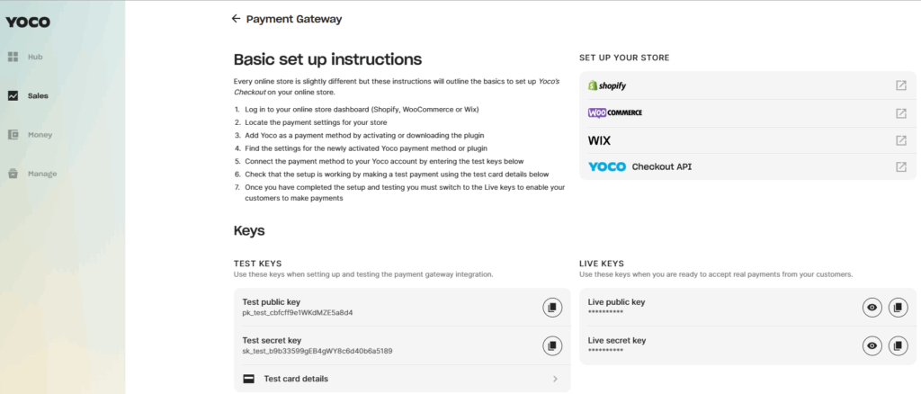Copy the live public key
This screenshot has height=394, width=921.
[x=898, y=308]
